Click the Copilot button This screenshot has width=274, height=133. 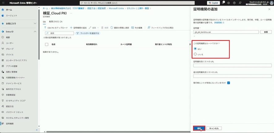pos(213,3)
